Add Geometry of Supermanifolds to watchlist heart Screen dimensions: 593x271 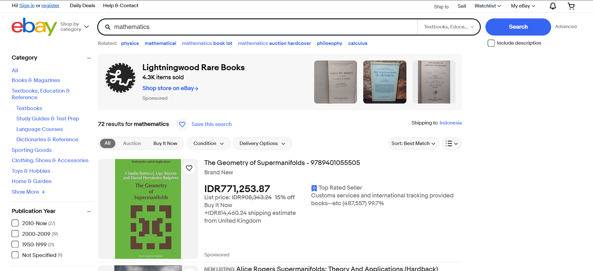tap(189, 168)
